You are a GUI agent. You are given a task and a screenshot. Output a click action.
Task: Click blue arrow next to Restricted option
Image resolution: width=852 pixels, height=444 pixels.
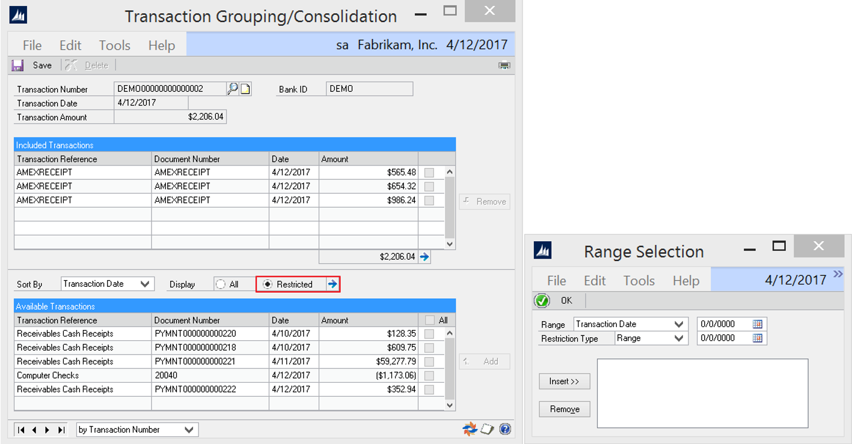coord(333,284)
